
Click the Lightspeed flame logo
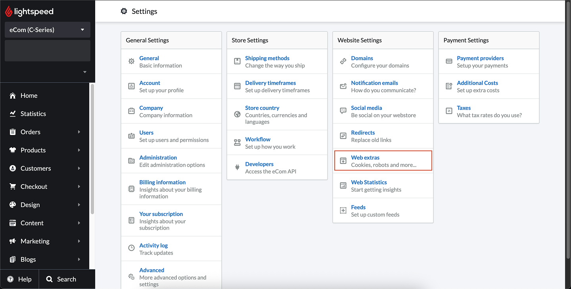[x=9, y=12]
